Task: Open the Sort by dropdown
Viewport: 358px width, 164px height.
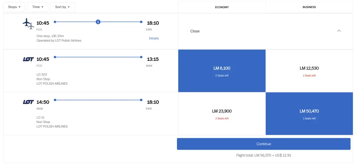Action: (62, 7)
